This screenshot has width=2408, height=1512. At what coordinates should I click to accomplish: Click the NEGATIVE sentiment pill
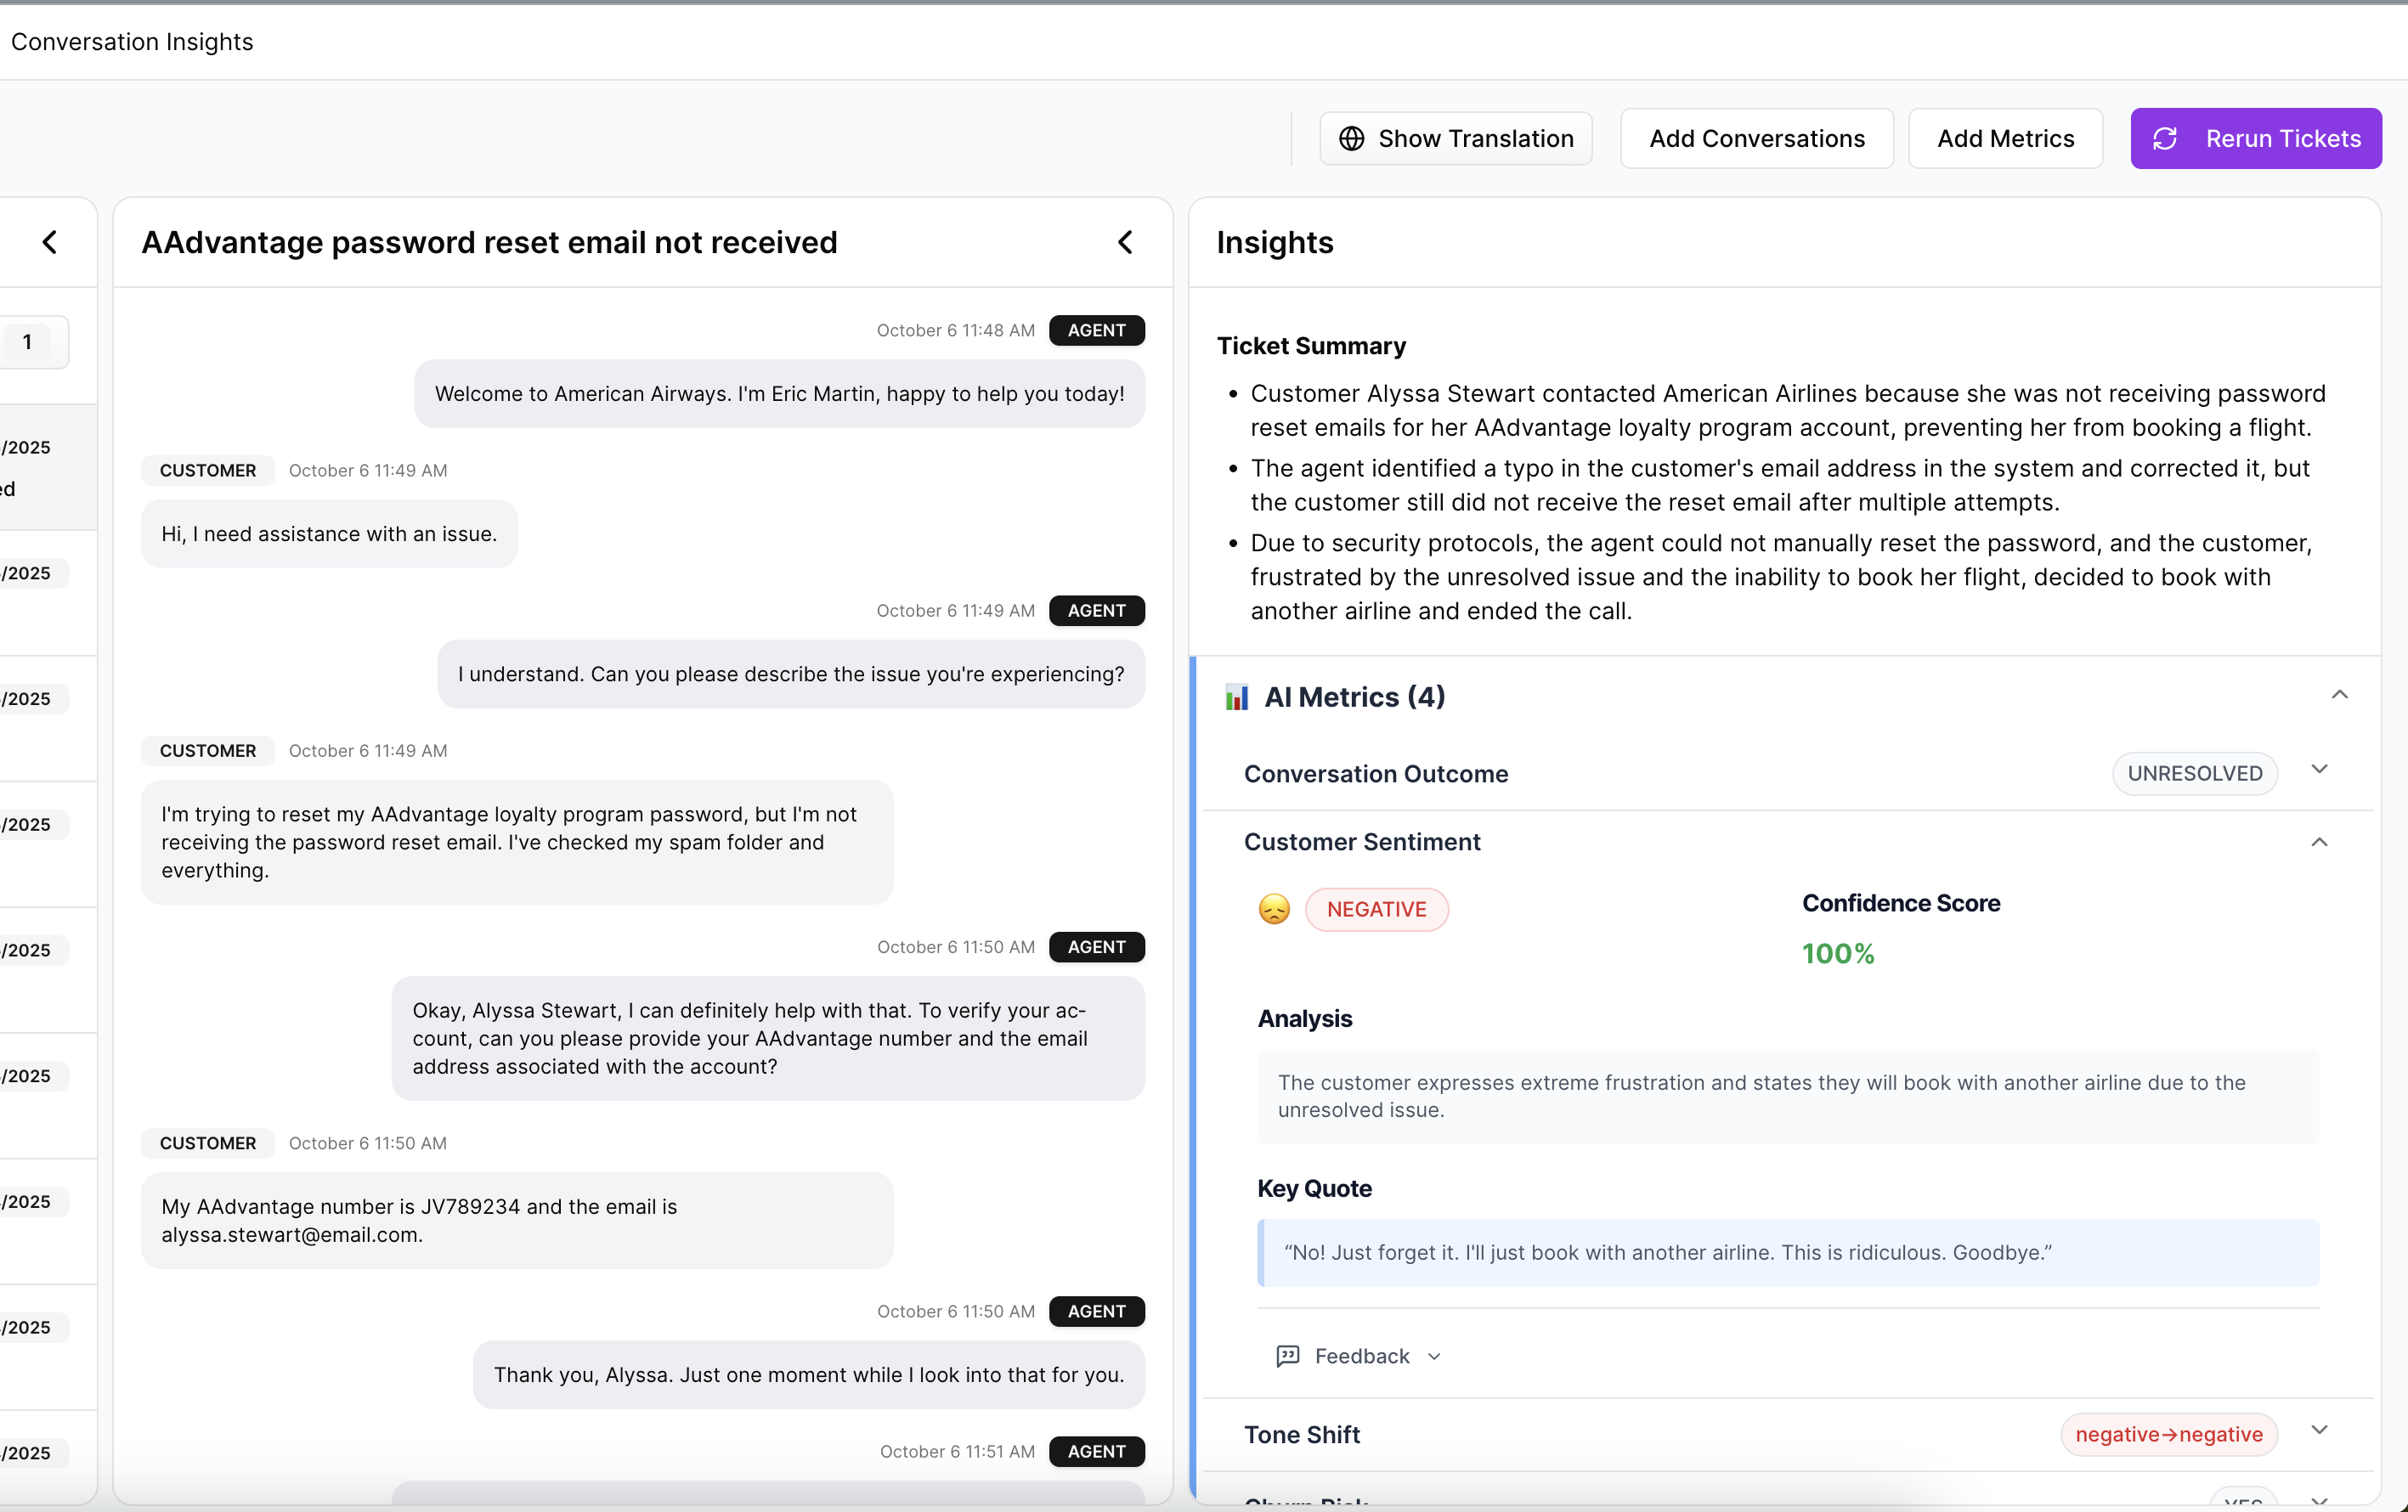tap(1377, 909)
